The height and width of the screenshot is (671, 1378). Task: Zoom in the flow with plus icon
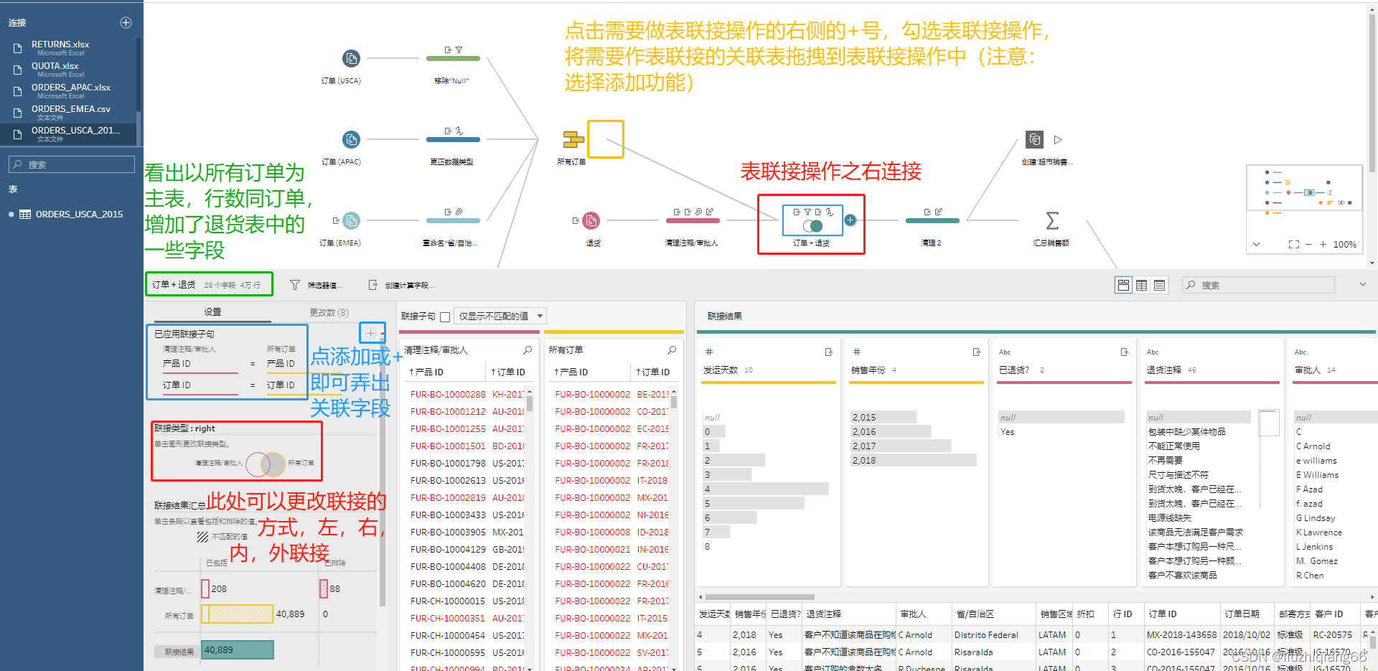click(x=1323, y=244)
